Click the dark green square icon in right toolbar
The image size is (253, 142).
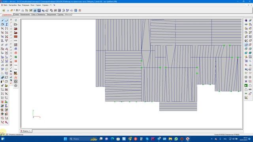[246, 85]
